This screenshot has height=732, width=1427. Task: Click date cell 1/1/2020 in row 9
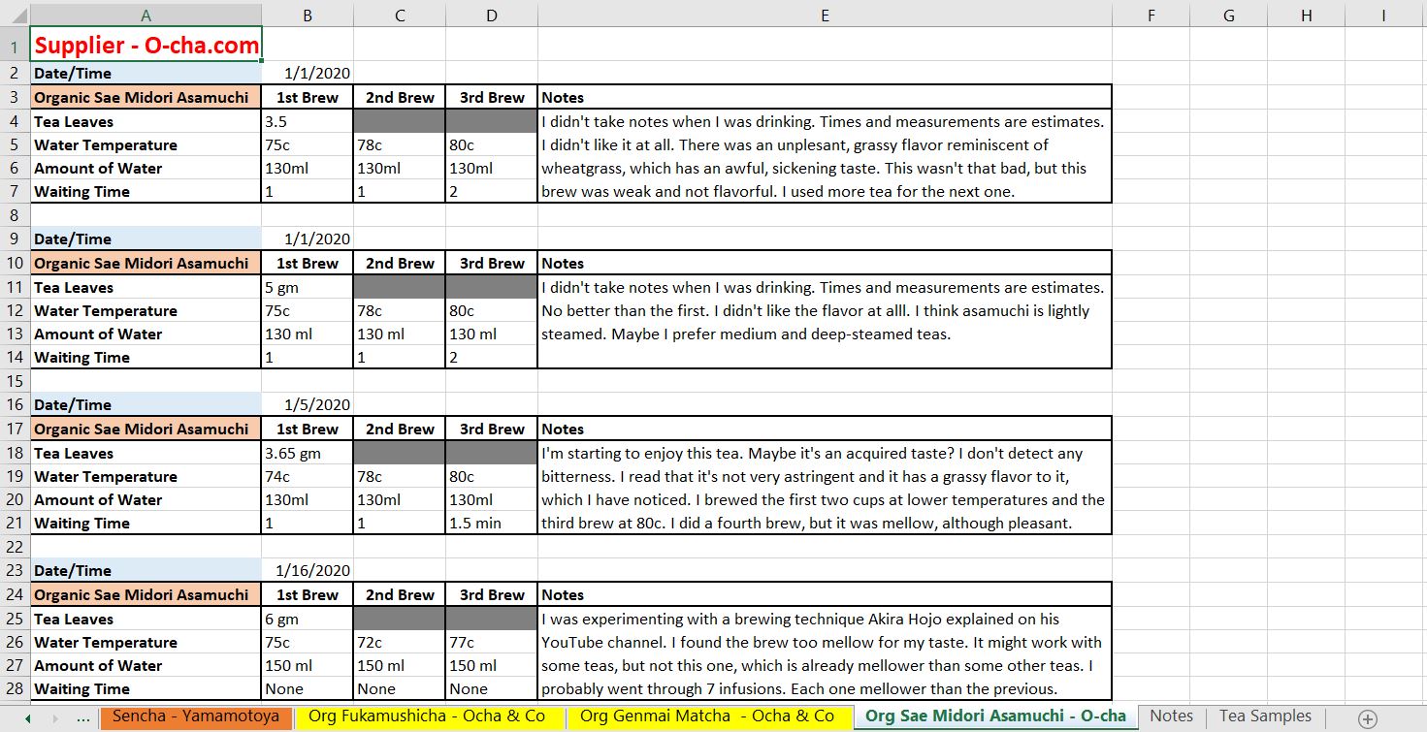[x=308, y=239]
